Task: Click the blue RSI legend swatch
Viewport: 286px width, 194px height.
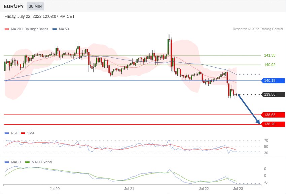Action: pyautogui.click(x=7, y=133)
